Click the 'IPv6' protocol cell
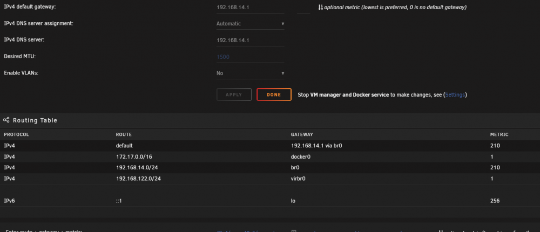Viewport: 540px width, 232px height. coord(9,201)
